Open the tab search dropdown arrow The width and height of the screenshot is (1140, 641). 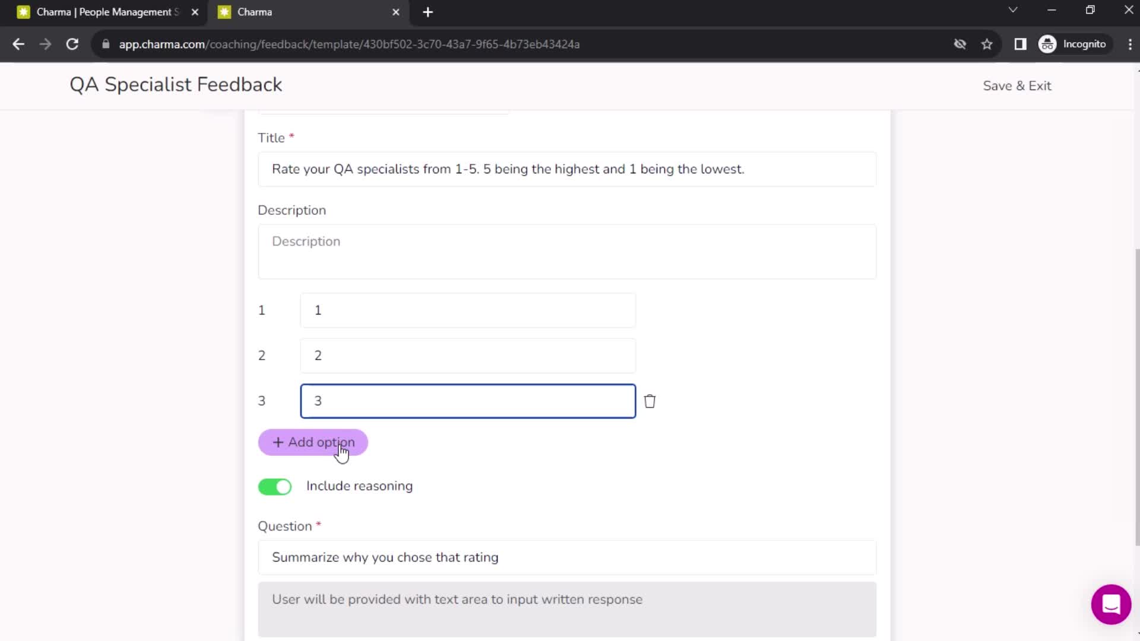pyautogui.click(x=1013, y=10)
